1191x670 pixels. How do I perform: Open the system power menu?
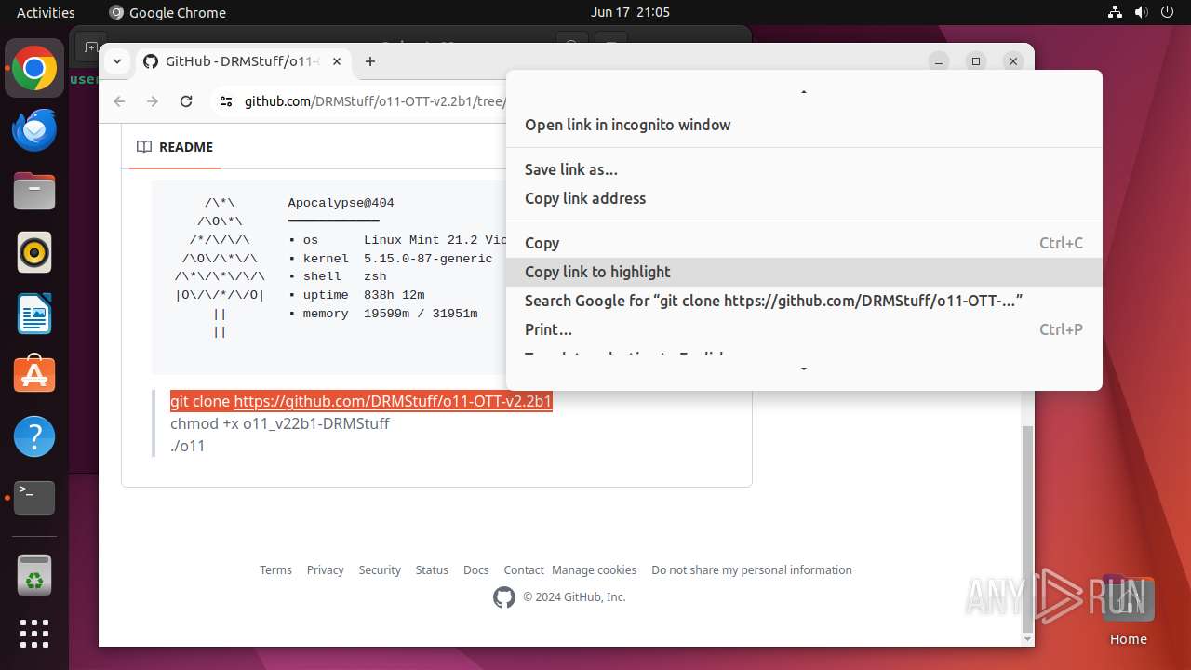[x=1165, y=12]
